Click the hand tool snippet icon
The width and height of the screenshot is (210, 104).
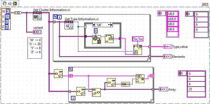5,3
